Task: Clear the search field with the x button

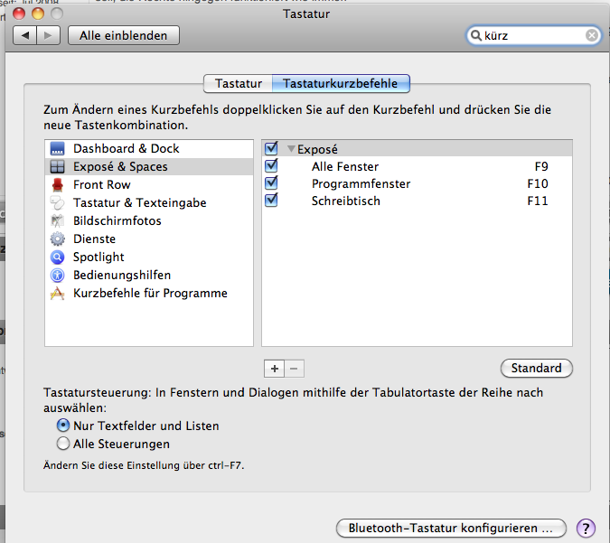Action: pos(591,35)
